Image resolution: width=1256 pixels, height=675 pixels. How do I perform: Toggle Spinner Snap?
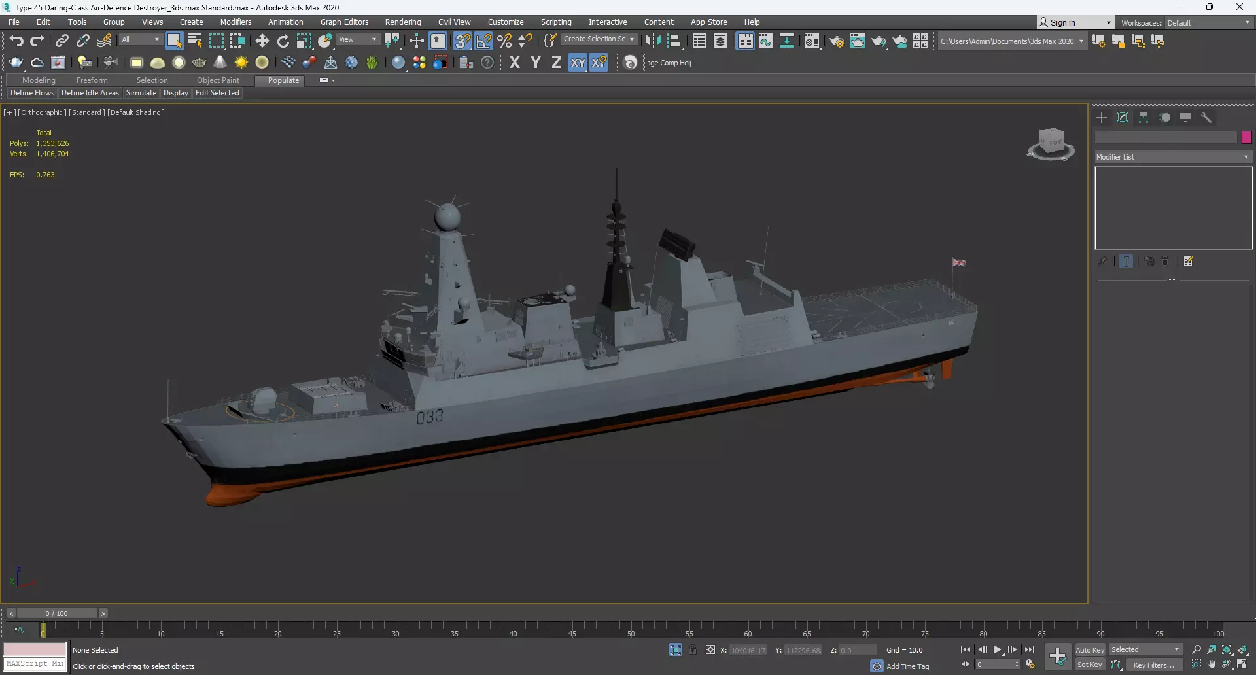pos(525,41)
